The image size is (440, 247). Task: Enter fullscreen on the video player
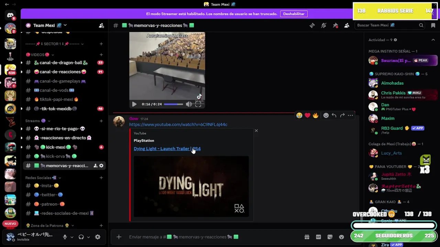click(198, 104)
